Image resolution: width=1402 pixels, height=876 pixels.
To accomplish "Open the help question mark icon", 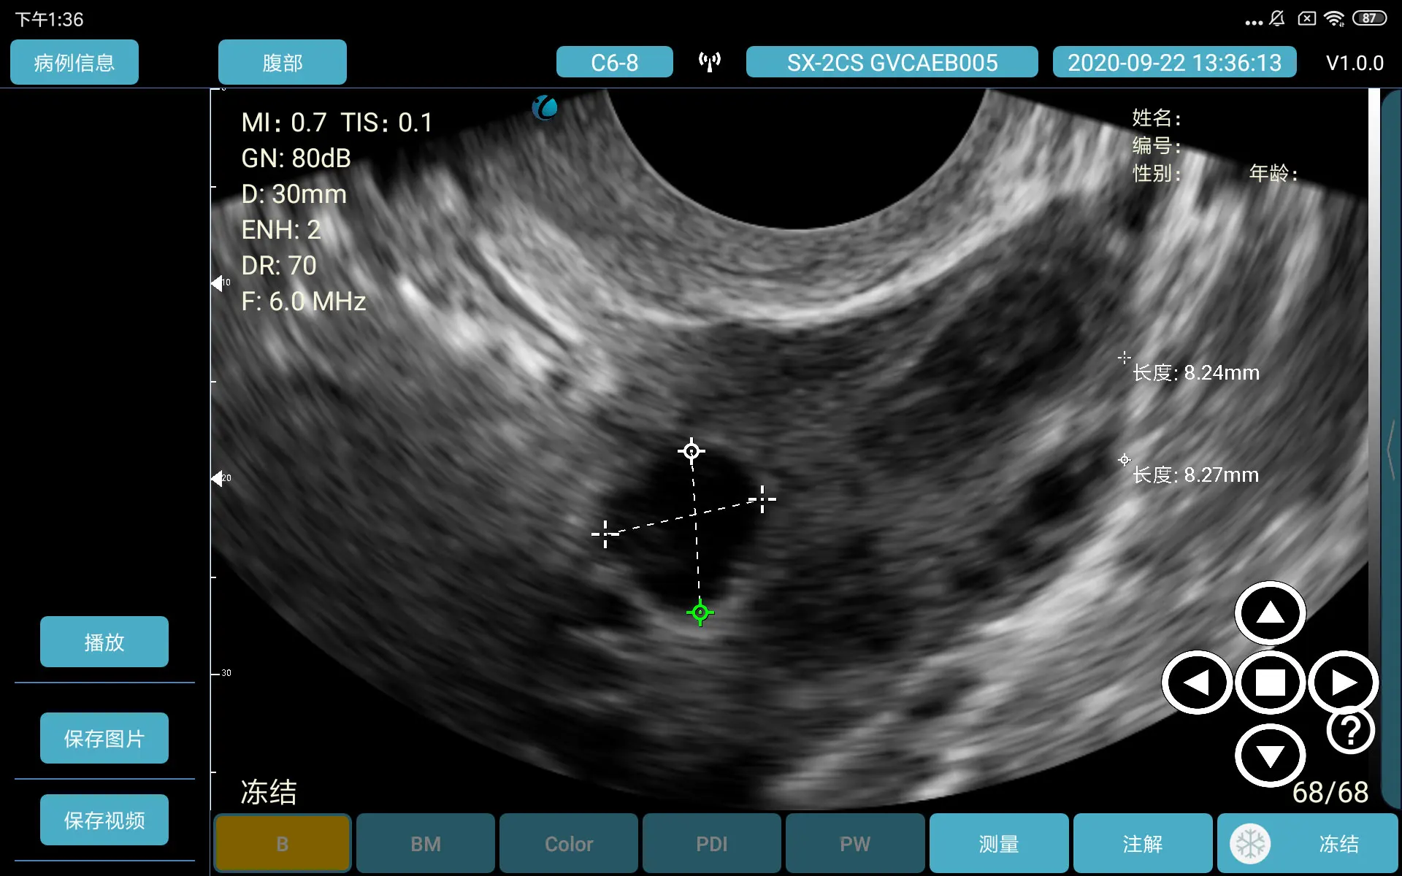I will point(1349,729).
